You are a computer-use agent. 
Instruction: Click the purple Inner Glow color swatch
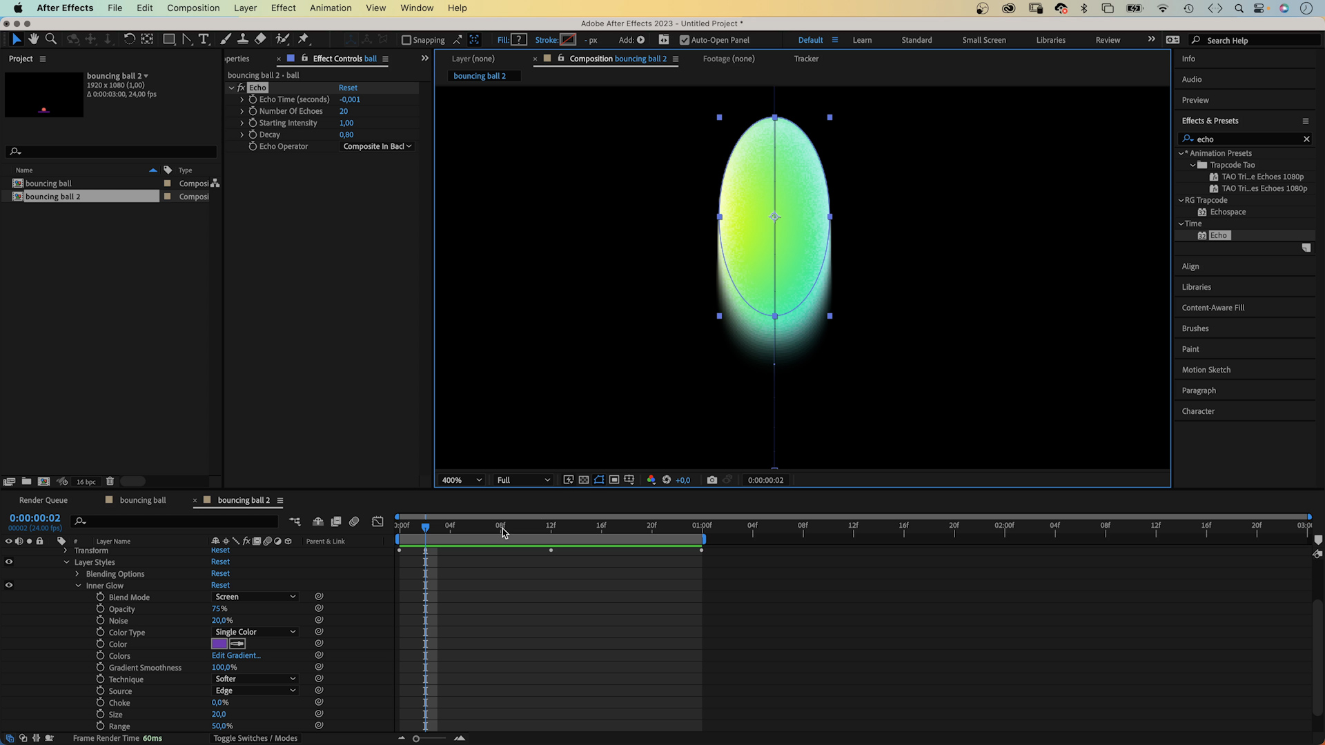[x=219, y=644]
